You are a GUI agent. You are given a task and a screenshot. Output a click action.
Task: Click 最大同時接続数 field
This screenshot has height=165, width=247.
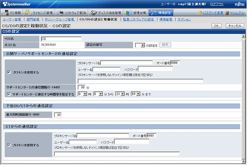(x=58, y=115)
